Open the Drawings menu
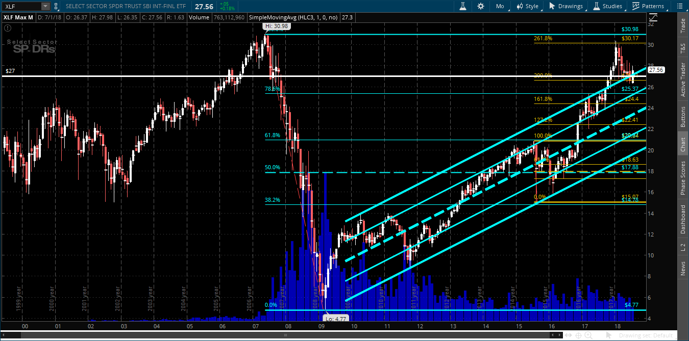This screenshot has height=341, width=689. (x=566, y=6)
